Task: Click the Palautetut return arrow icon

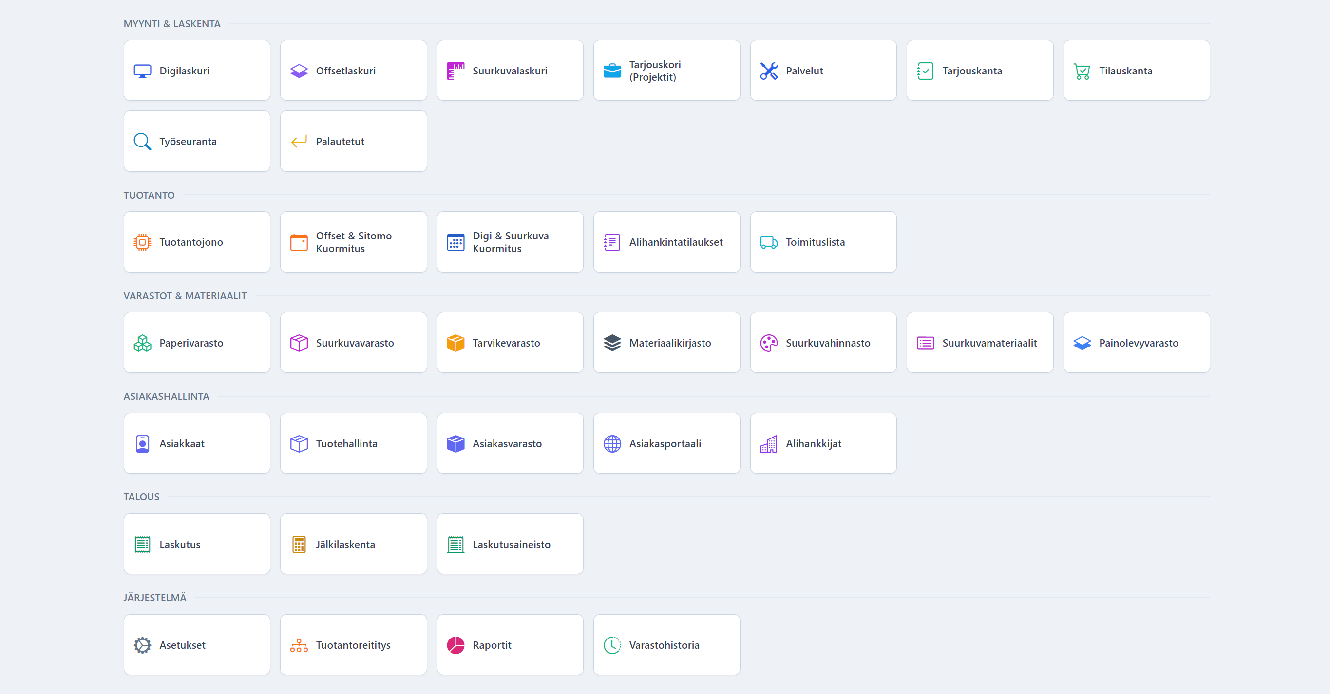Action: pos(299,141)
